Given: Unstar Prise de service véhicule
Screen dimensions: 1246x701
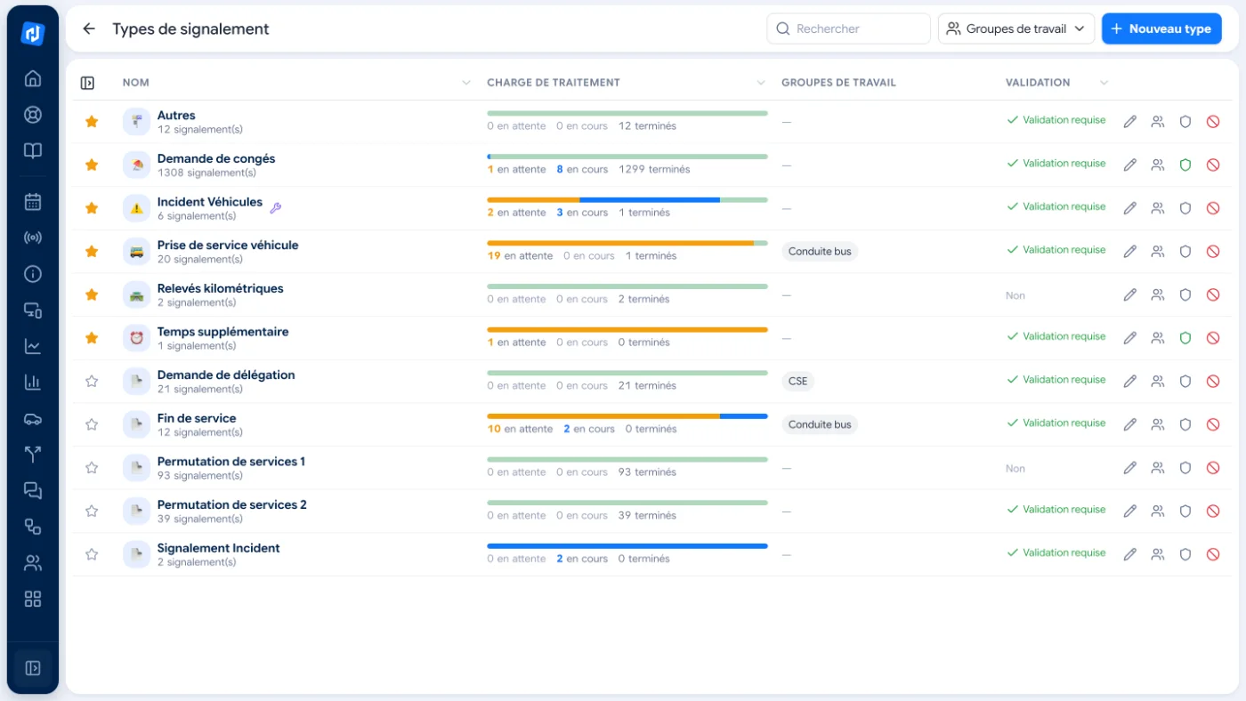Looking at the screenshot, I should tap(92, 251).
